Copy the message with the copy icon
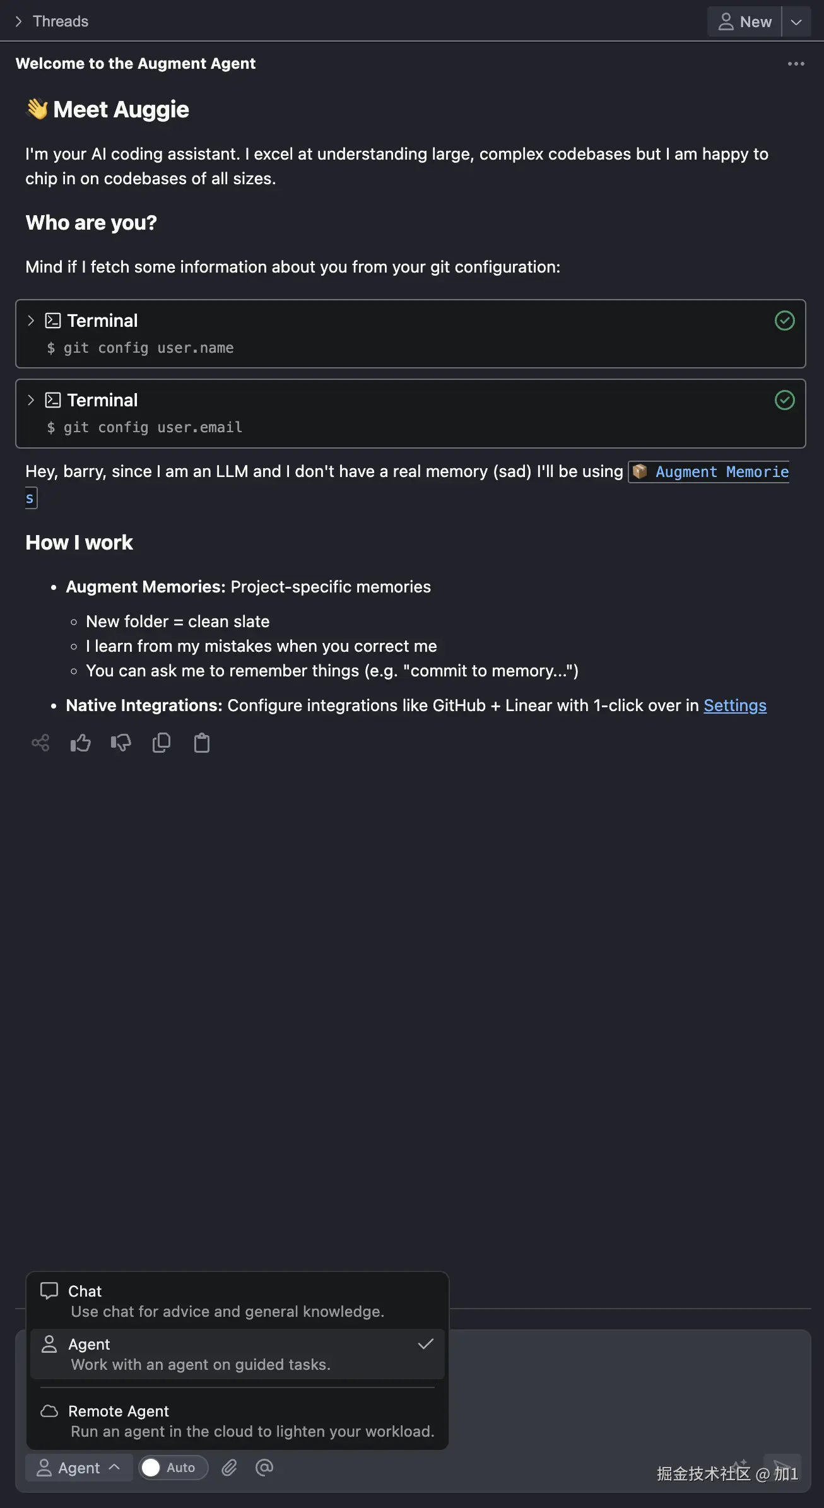Viewport: 824px width, 1508px height. (x=162, y=743)
